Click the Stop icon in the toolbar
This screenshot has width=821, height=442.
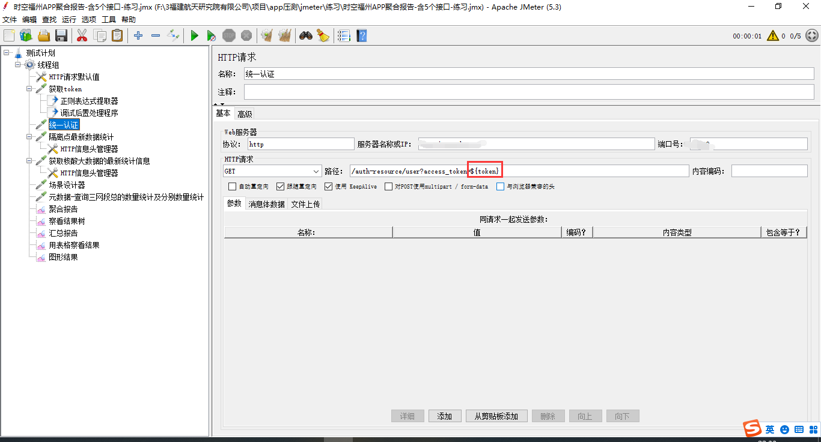coord(229,35)
